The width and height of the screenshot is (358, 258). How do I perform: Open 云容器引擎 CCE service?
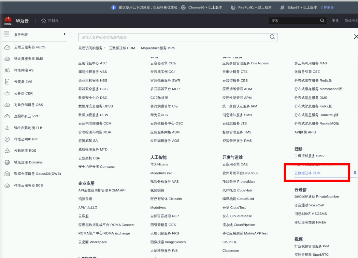point(163,63)
